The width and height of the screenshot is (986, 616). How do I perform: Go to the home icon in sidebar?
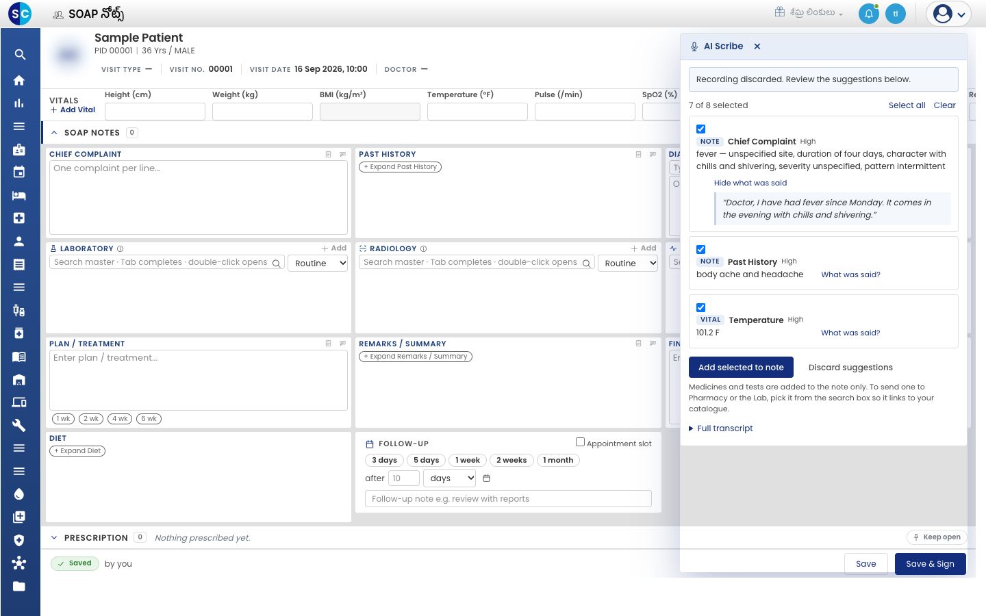tap(19, 80)
